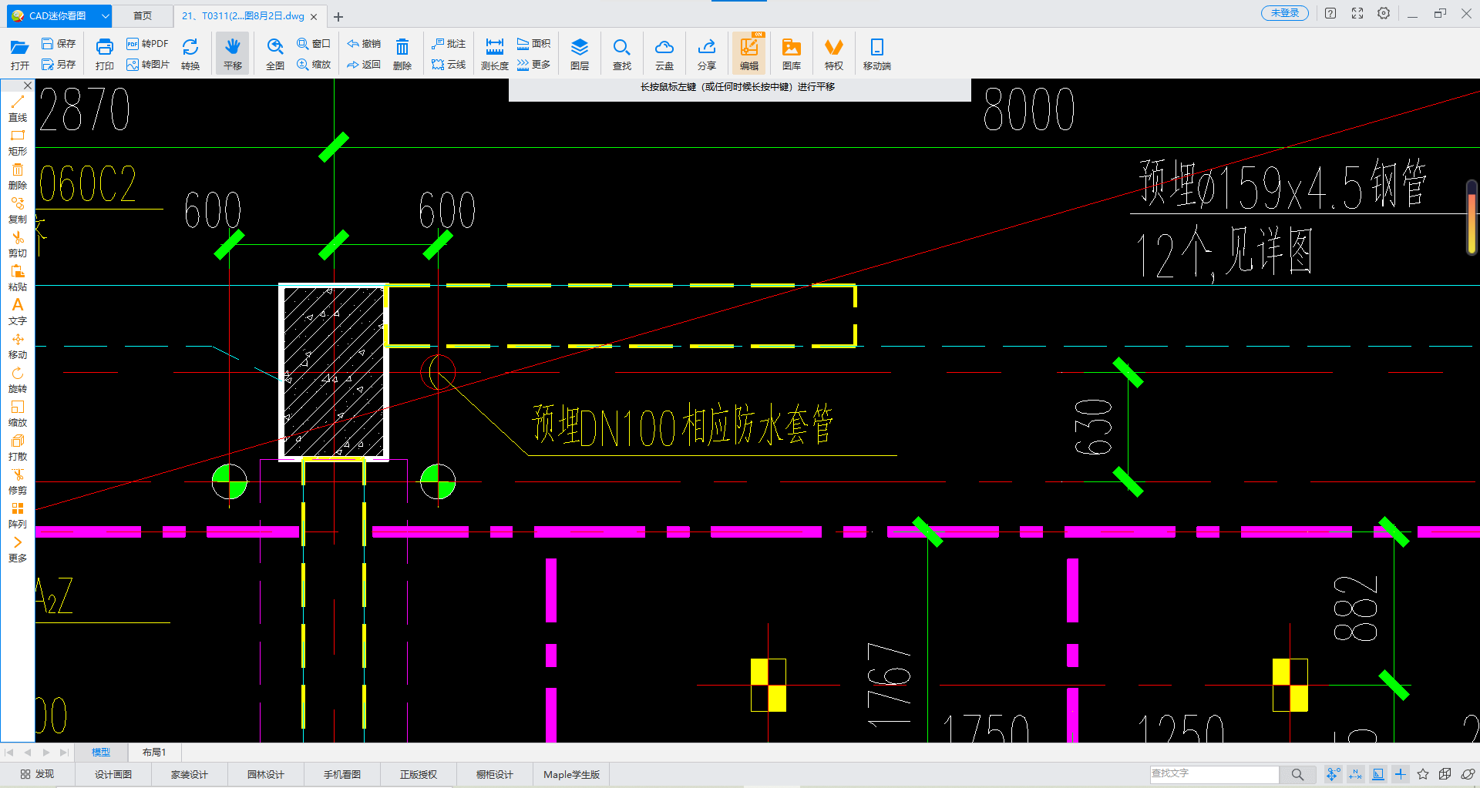
Task: Toggle the crosshair plus status icon
Action: click(x=1401, y=774)
